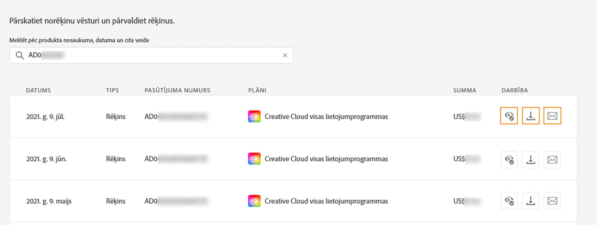Click the US$ amount in 9. maijs row

click(x=467, y=201)
